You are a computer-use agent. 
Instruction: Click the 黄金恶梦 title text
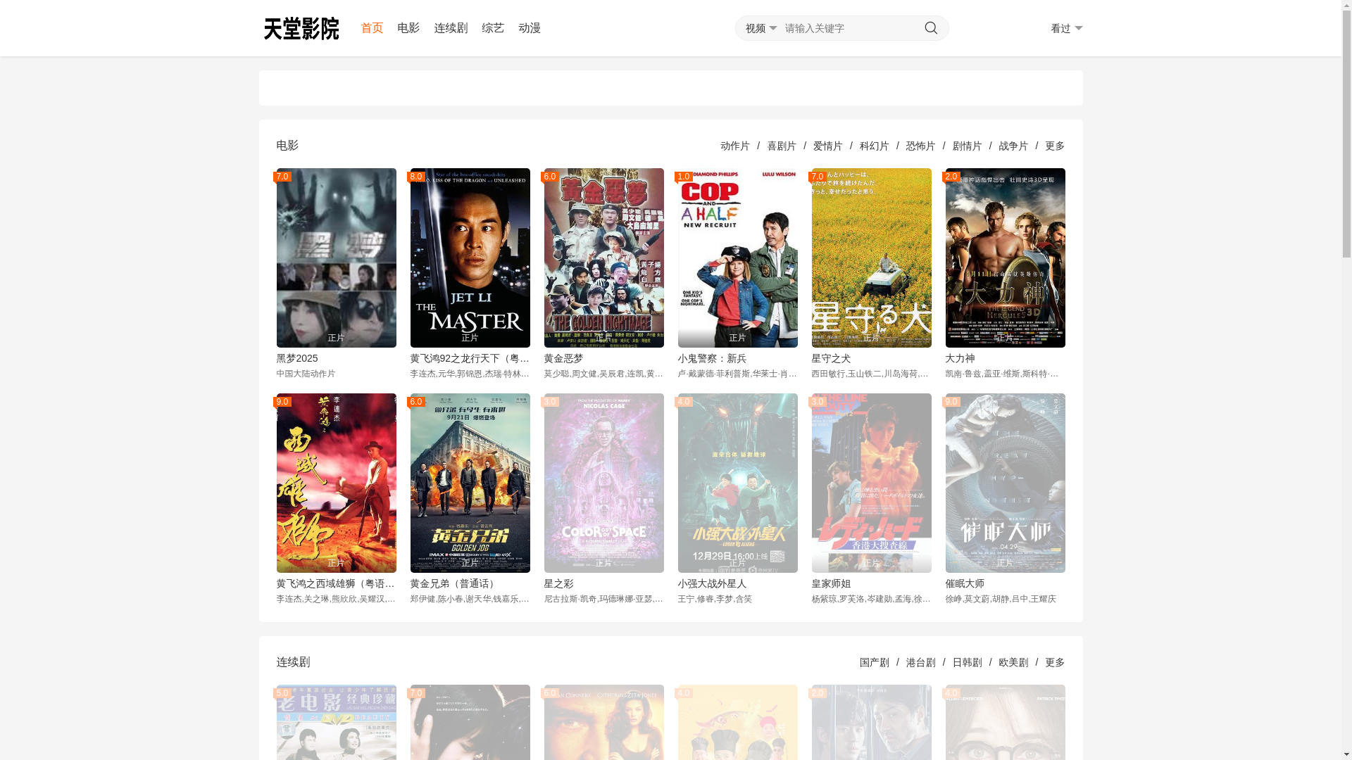coord(563,359)
